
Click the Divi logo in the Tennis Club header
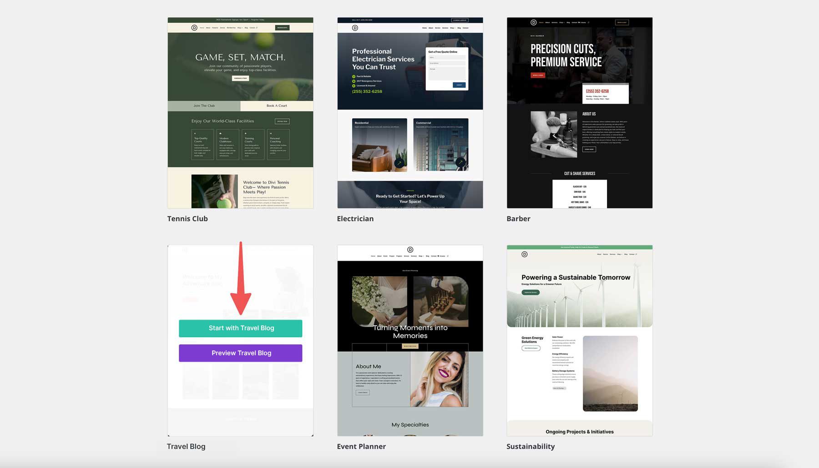(x=194, y=27)
